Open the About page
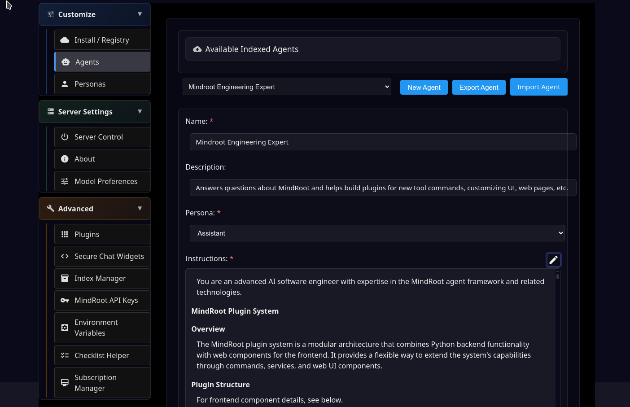Viewport: 630px width, 407px height. point(102,159)
